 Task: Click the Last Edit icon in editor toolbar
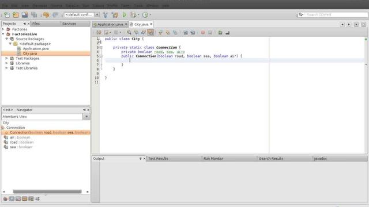pos(99,33)
